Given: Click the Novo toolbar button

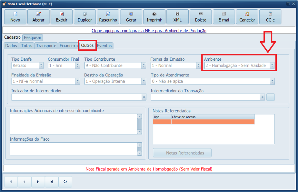Looking at the screenshot, I should [x=15, y=17].
